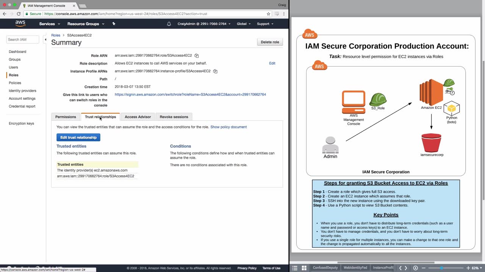Open the Revoke sessions tab
The height and width of the screenshot is (272, 485).
pyautogui.click(x=174, y=117)
